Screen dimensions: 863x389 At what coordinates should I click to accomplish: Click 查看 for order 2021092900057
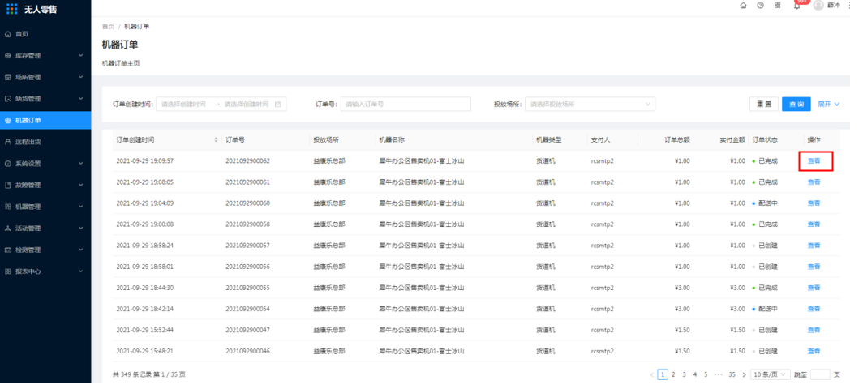(814, 246)
